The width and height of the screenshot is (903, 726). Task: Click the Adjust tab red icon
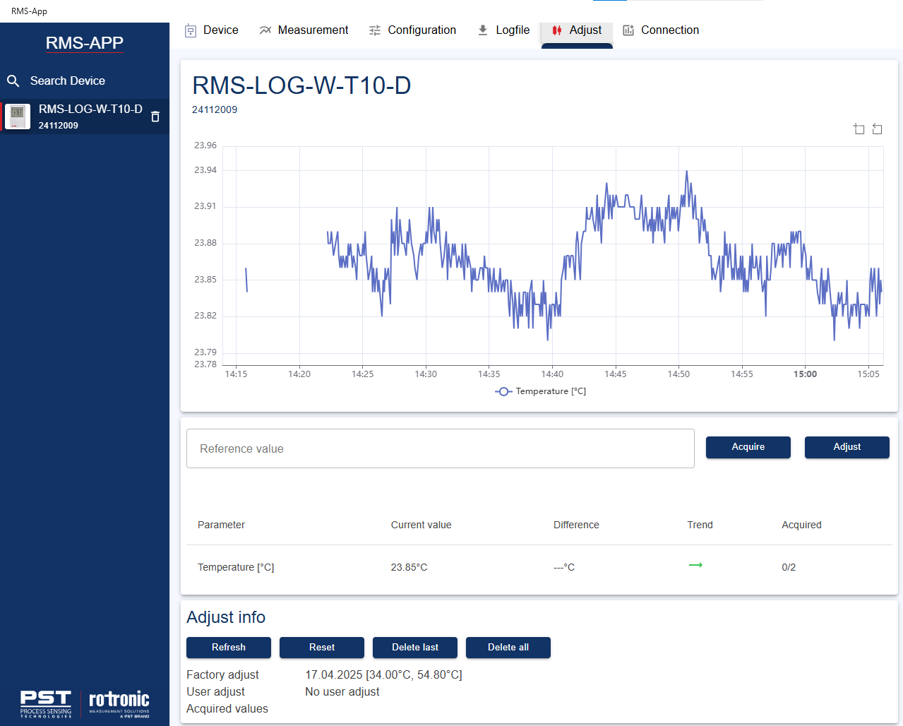557,30
